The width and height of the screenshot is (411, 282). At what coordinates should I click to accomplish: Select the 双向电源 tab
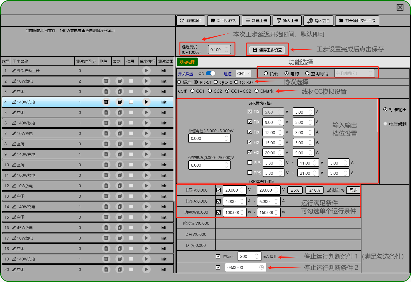(187, 62)
